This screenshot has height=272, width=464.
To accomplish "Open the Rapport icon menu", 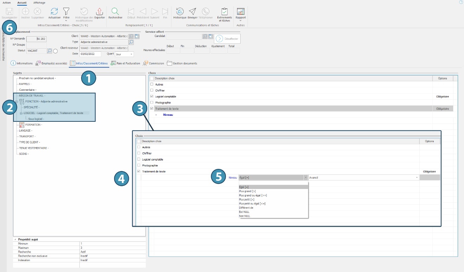I will 241,12.
